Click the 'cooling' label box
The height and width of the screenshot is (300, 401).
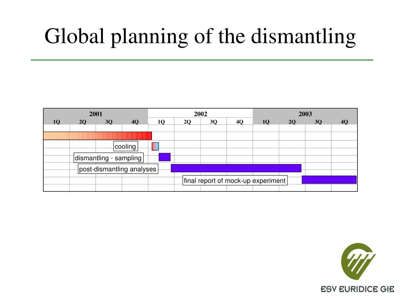[126, 146]
